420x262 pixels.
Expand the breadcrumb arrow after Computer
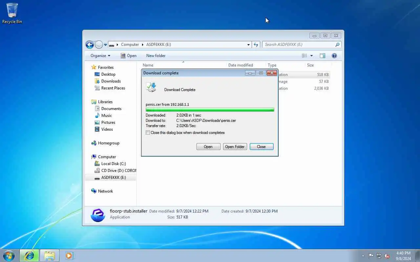[142, 45]
